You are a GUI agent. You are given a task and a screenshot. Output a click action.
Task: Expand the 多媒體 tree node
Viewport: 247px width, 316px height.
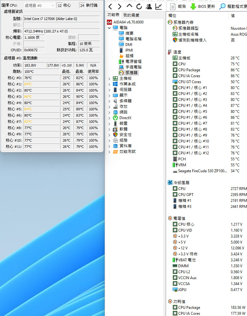click(x=109, y=101)
